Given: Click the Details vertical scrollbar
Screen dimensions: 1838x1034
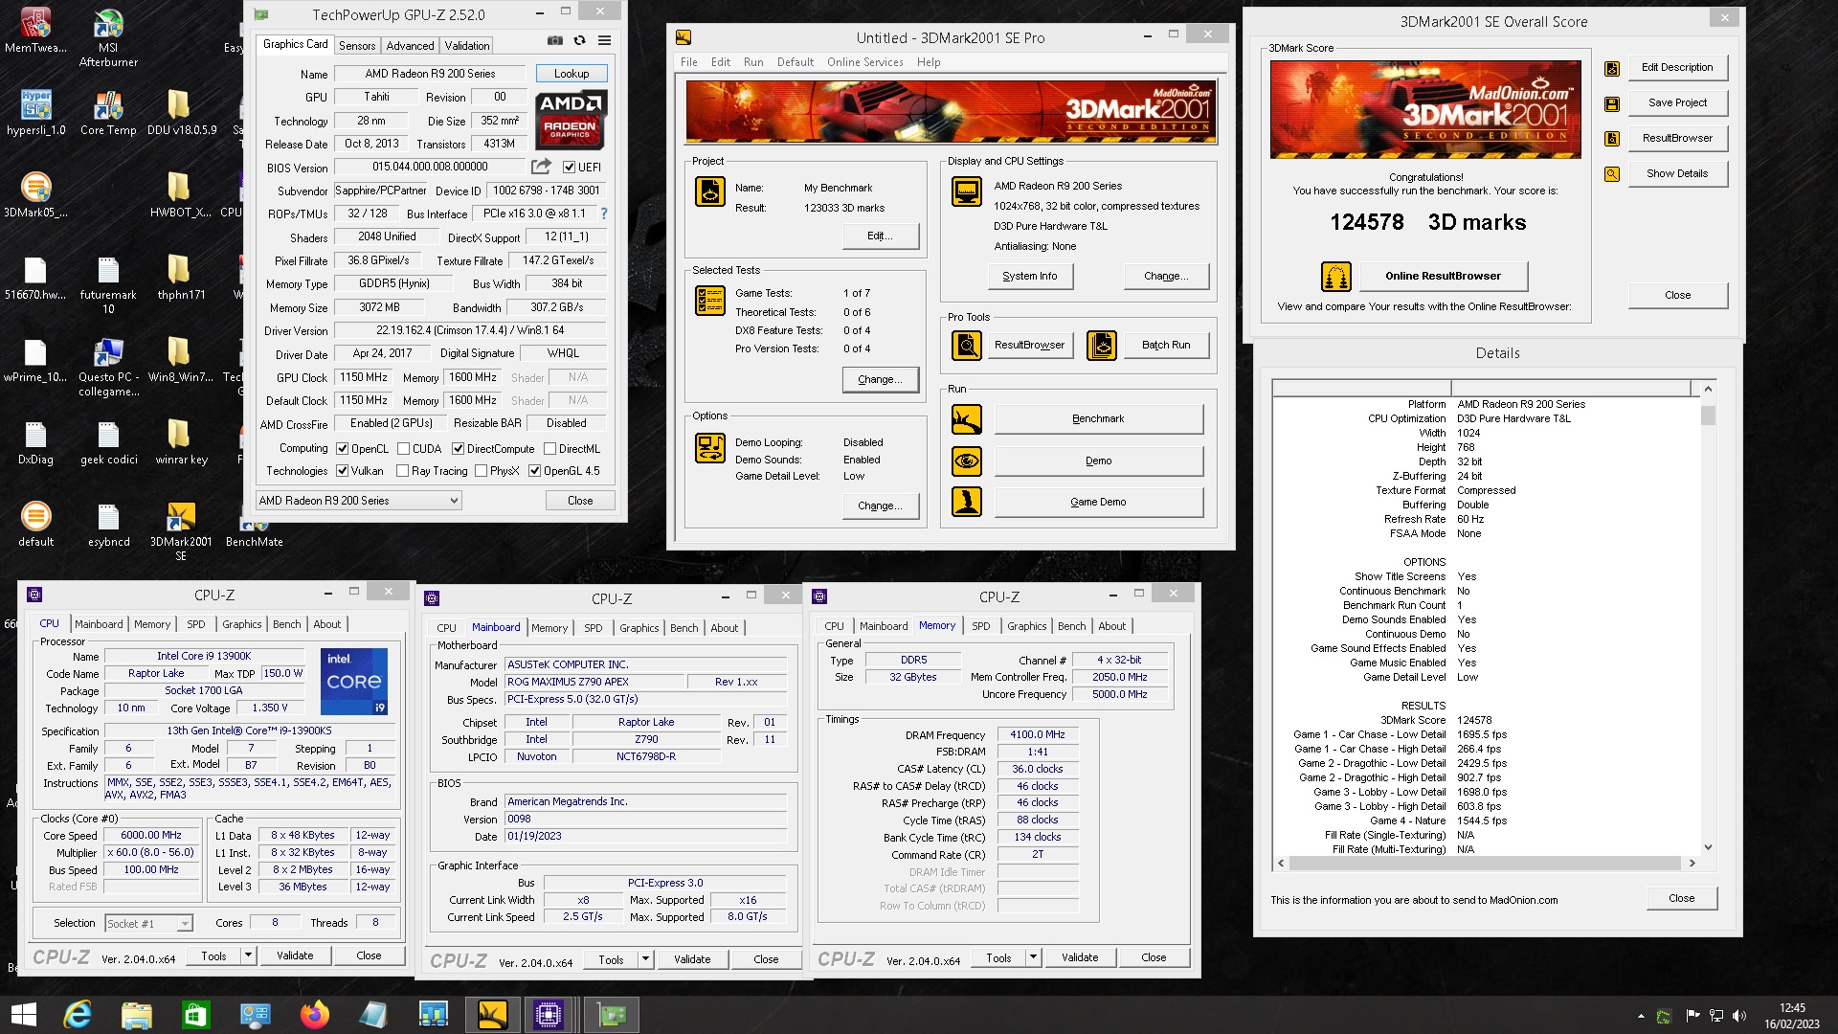Looking at the screenshot, I should [1708, 618].
